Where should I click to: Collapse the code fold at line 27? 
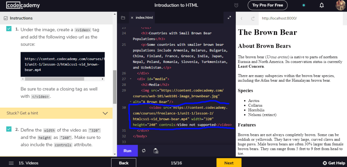coord(131,79)
